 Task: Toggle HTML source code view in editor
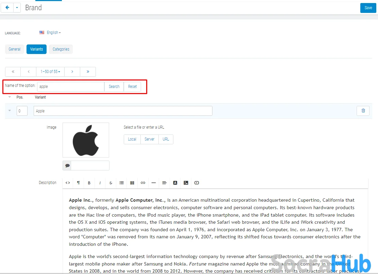(x=68, y=183)
